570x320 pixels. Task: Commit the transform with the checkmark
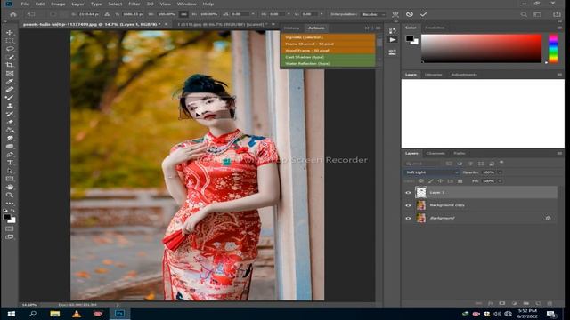click(x=424, y=14)
